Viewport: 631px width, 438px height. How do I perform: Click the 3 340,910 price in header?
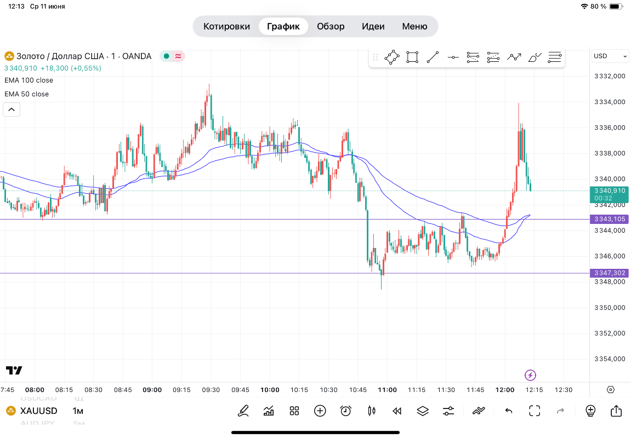(x=20, y=68)
